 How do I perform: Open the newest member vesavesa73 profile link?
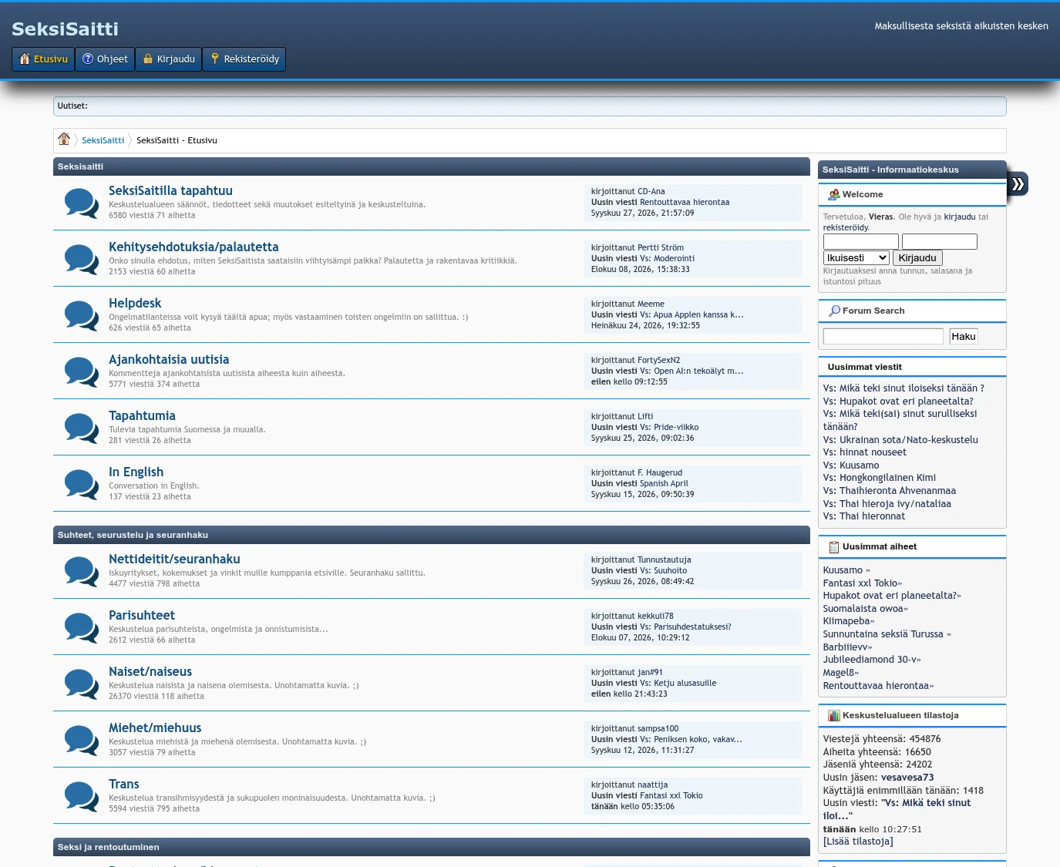click(x=907, y=778)
